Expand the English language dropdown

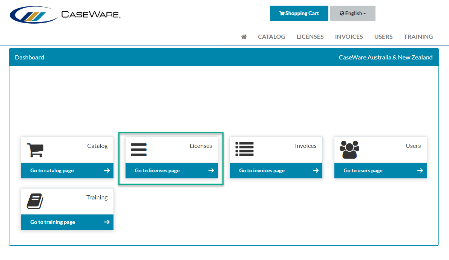click(x=353, y=14)
